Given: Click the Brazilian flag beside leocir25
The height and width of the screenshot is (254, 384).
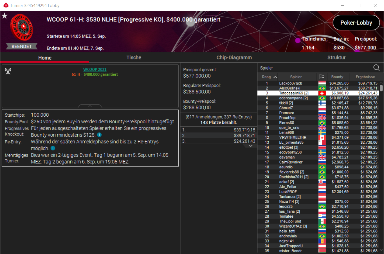Looking at the screenshot, I should 322,206.
